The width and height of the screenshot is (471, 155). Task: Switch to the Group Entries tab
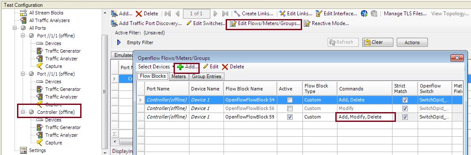point(206,76)
